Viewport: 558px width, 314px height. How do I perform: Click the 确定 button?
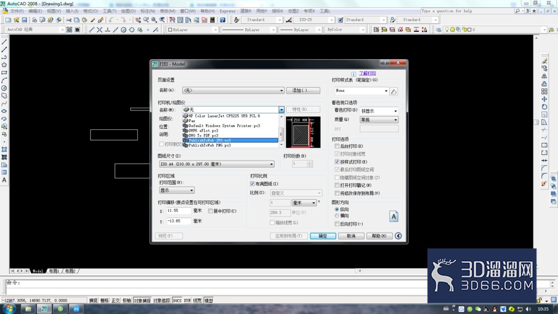[x=323, y=236]
